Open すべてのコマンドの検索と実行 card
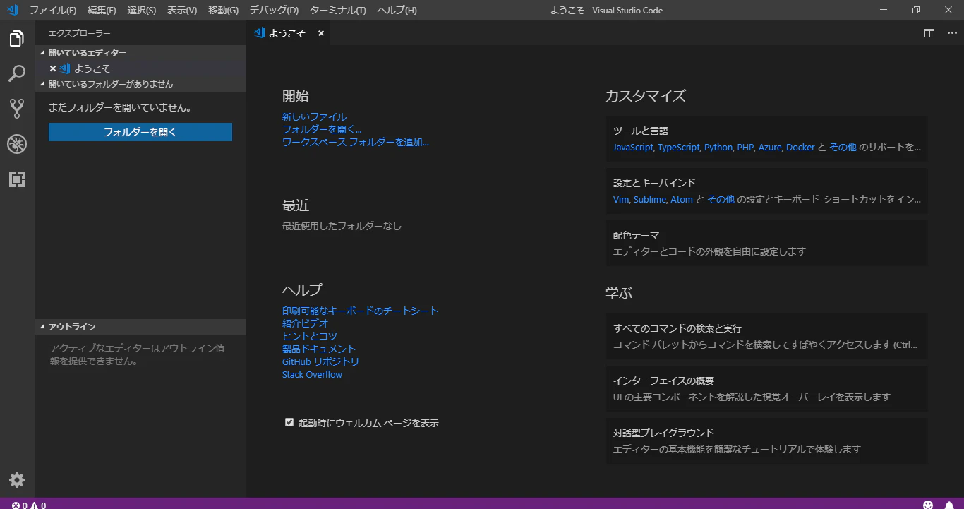Viewport: 964px width, 509px height. 767,337
